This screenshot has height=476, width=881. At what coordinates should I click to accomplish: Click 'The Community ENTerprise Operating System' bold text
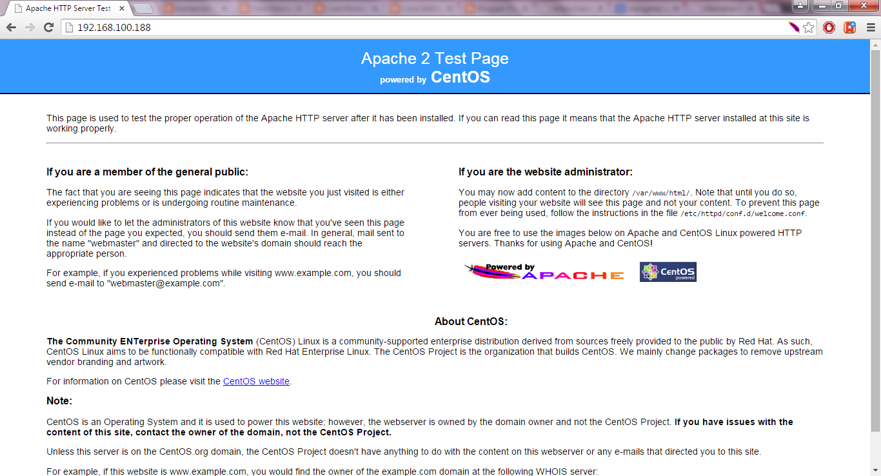pyautogui.click(x=150, y=341)
